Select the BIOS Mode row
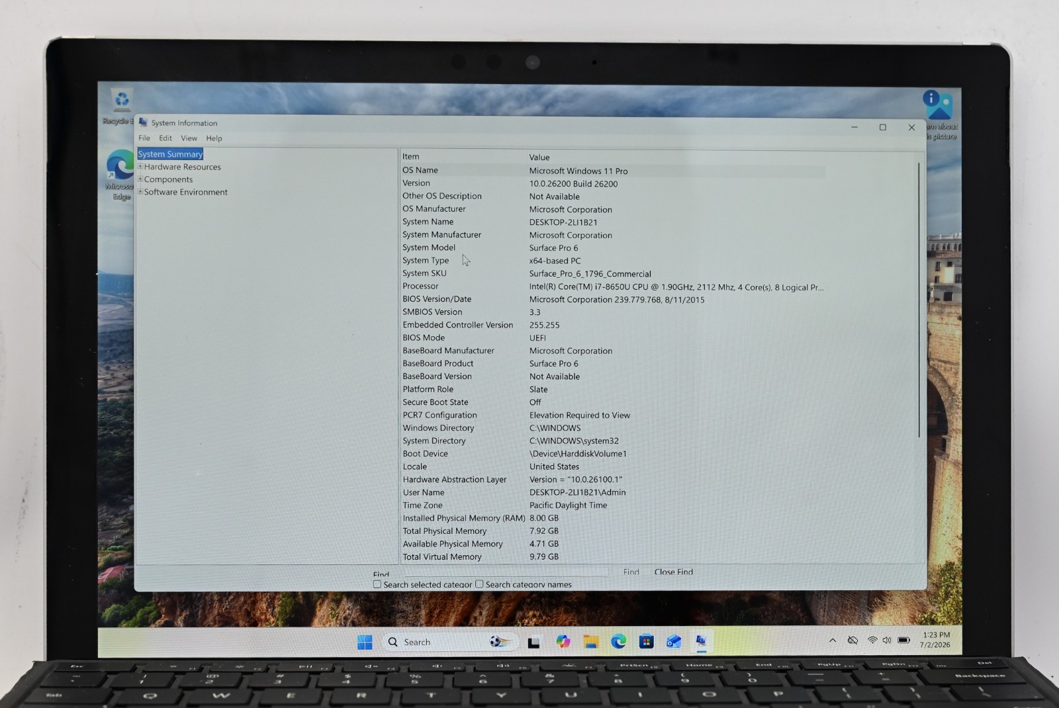This screenshot has height=708, width=1059. pos(613,337)
